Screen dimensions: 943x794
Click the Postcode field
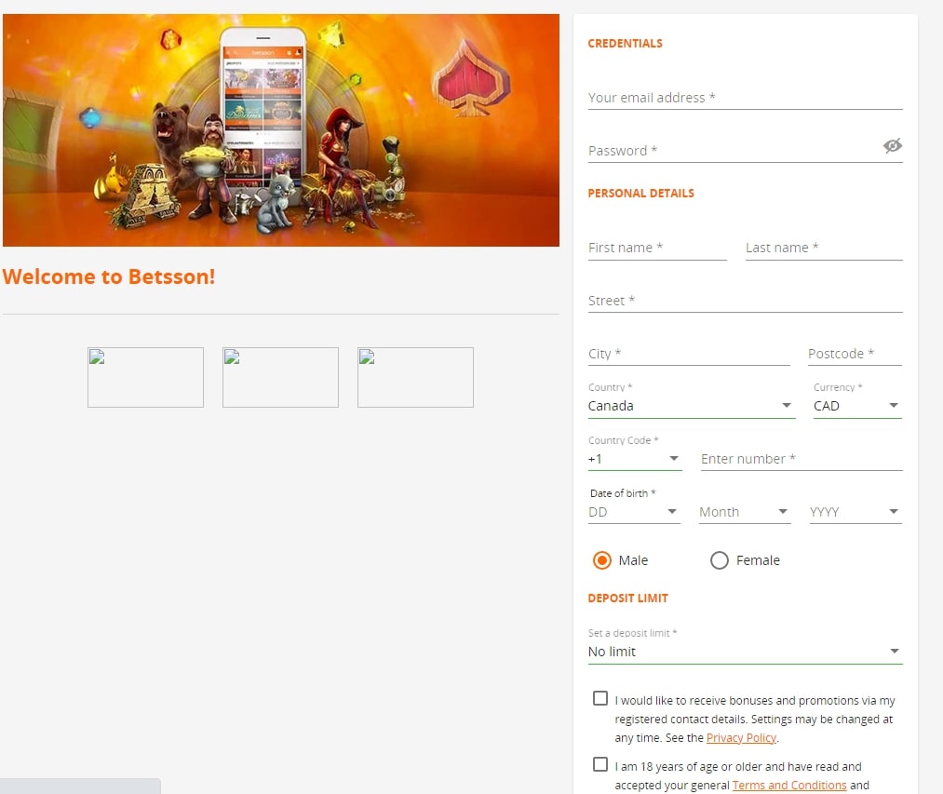tap(852, 354)
